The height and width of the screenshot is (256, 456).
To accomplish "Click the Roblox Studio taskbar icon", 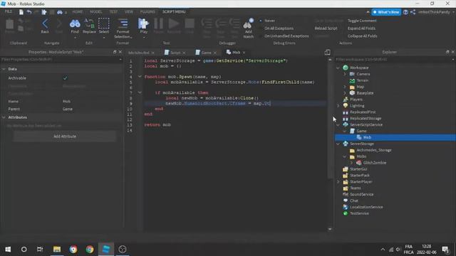I will (106, 249).
